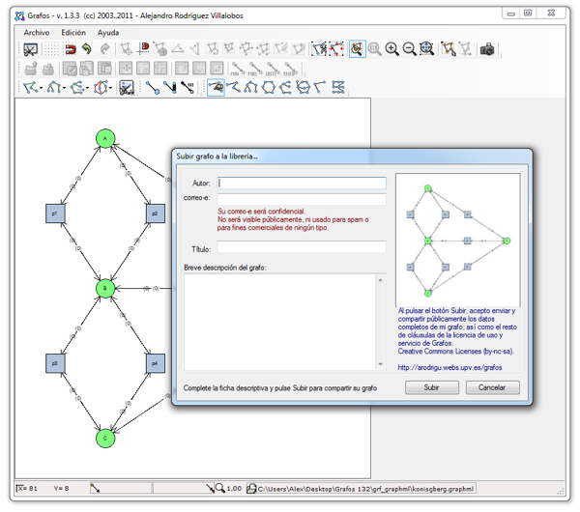Click the red magnet snap icon

pos(70,49)
